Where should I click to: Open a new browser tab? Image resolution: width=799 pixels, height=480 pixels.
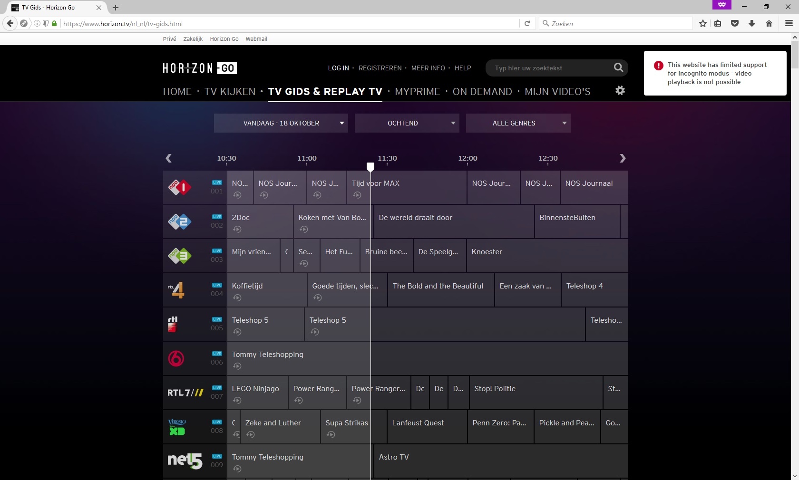(x=116, y=8)
